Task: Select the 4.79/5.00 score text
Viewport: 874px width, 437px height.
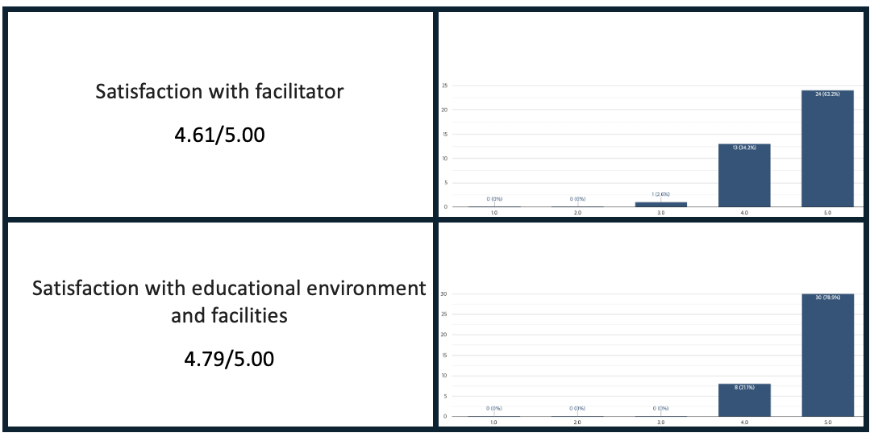Action: [228, 359]
